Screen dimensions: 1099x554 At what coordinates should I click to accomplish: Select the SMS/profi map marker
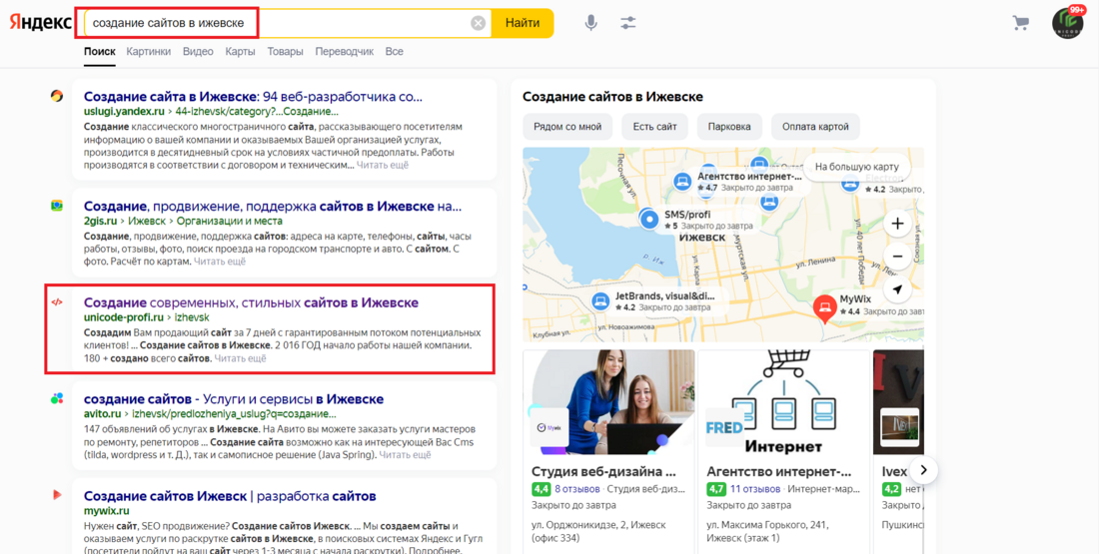pos(649,220)
